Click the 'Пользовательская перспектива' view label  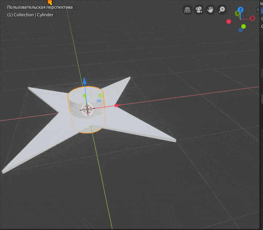pos(40,7)
